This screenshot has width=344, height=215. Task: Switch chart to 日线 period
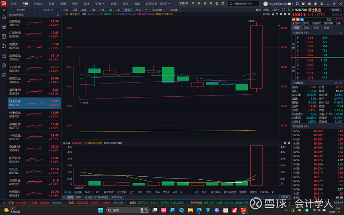click(x=75, y=9)
